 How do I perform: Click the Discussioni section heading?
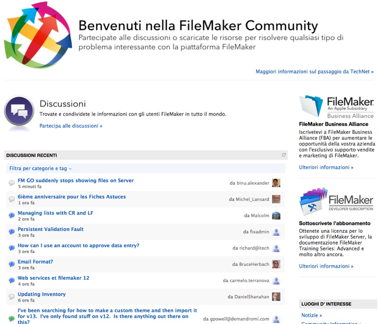63,103
